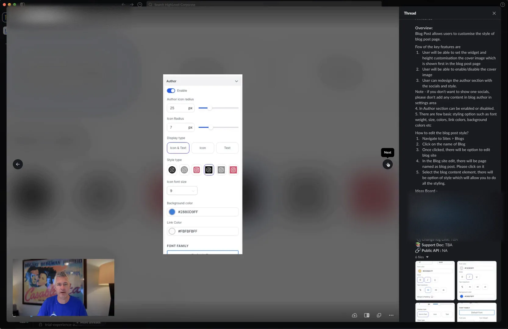The image size is (508, 329).
Task: Open the help question mark icon
Action: pyautogui.click(x=503, y=5)
